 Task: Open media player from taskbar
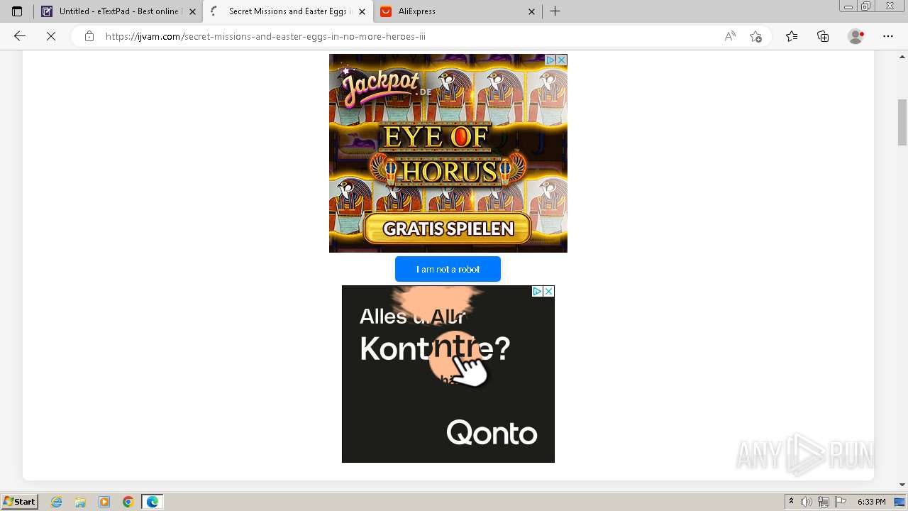[x=104, y=502]
